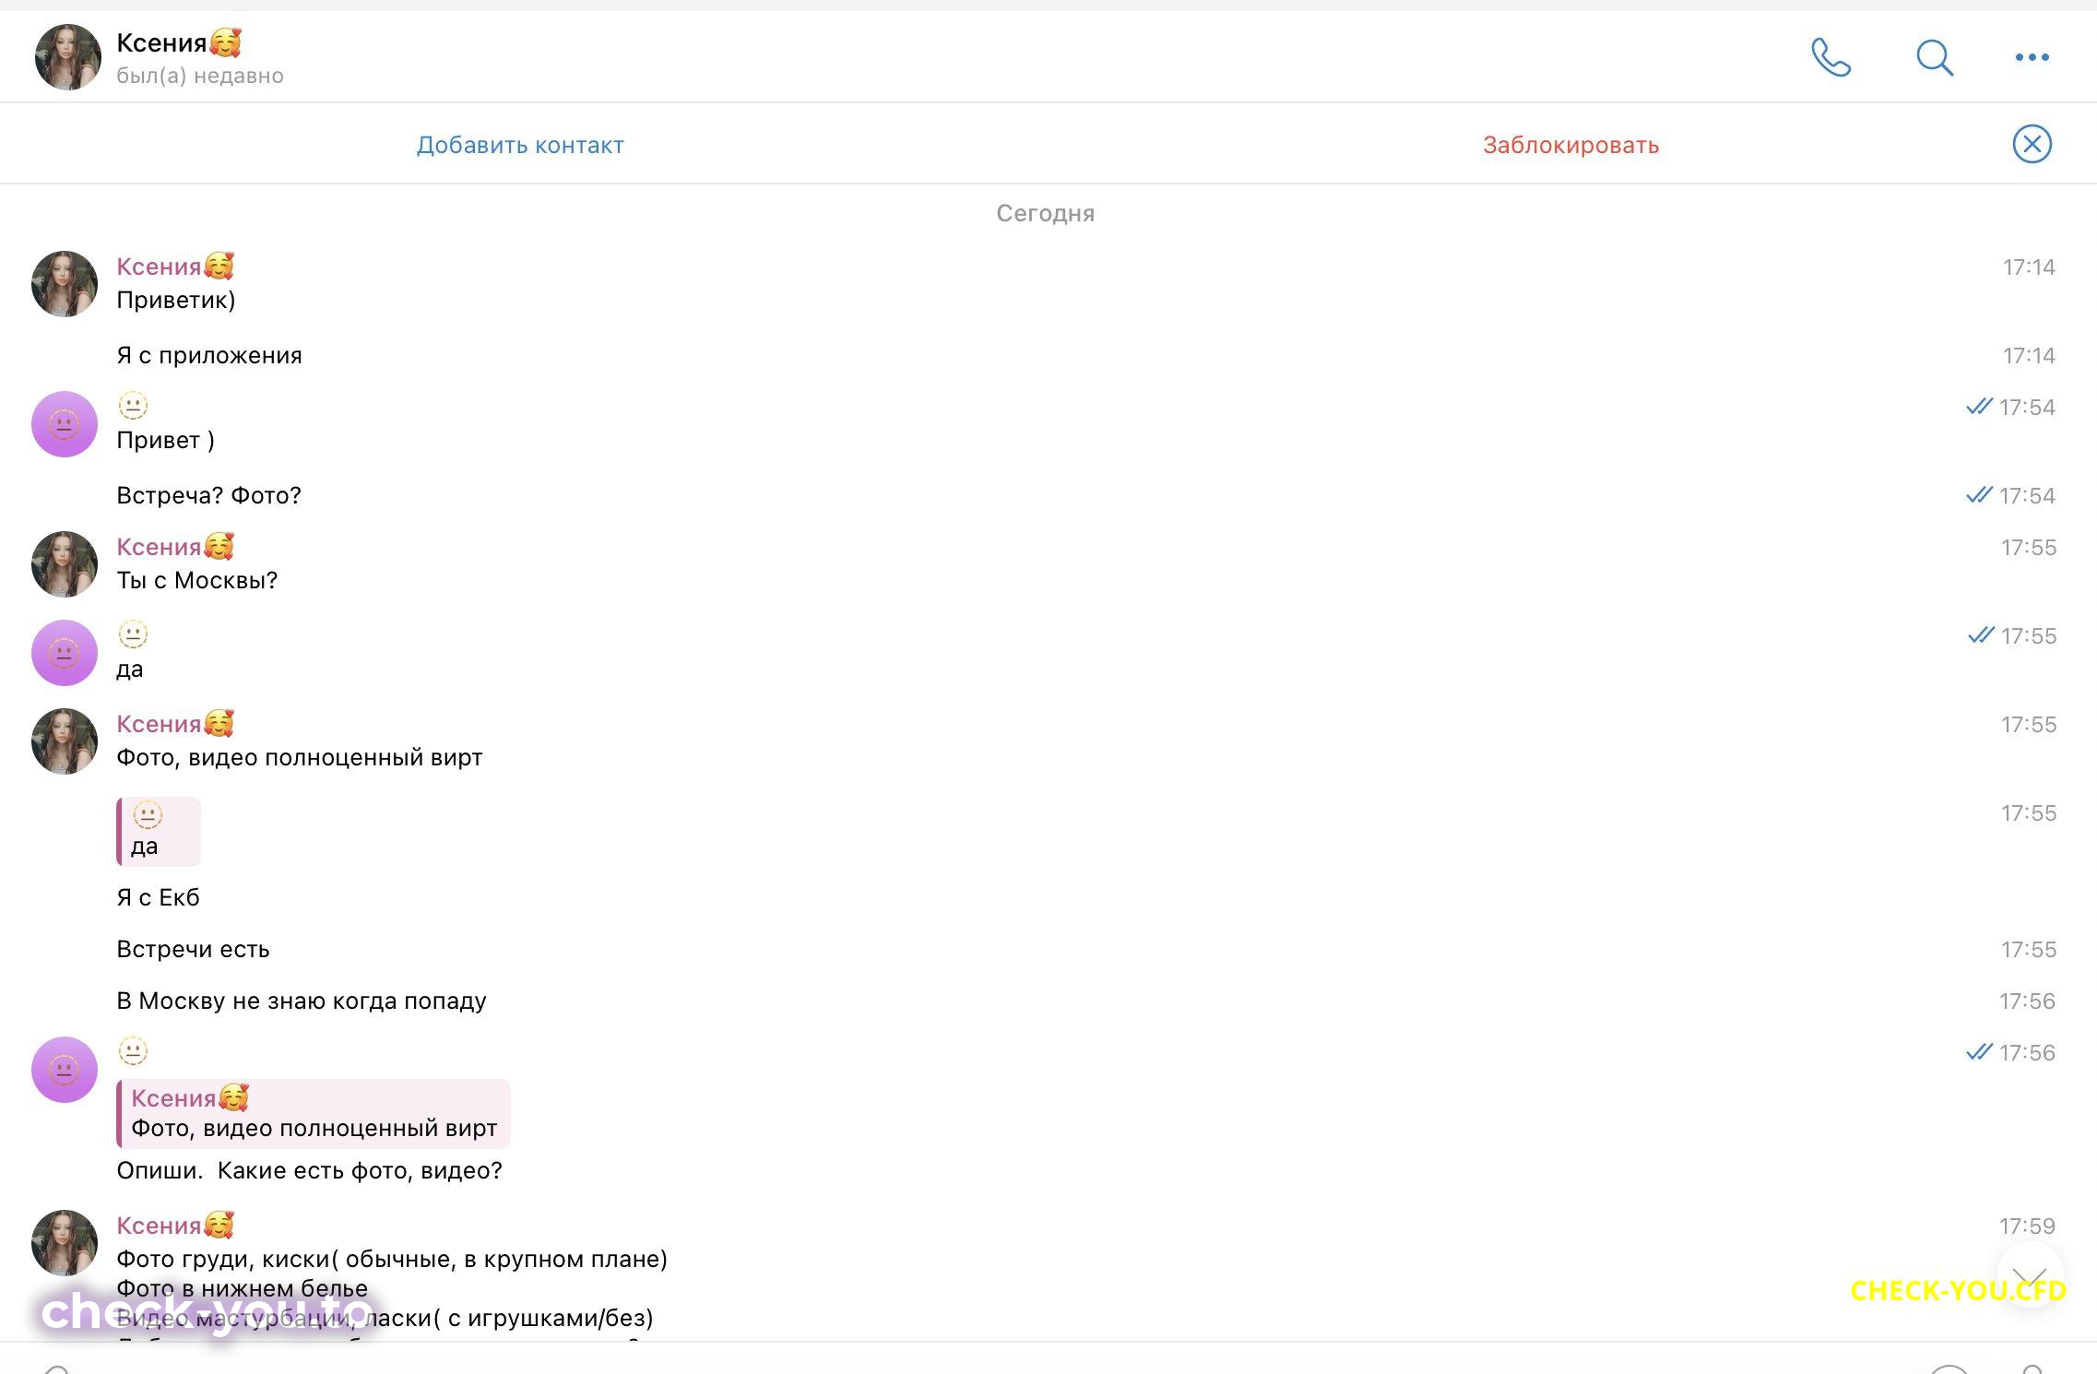The image size is (2097, 1374).
Task: Open the three-dots more options menu
Action: coord(2032,57)
